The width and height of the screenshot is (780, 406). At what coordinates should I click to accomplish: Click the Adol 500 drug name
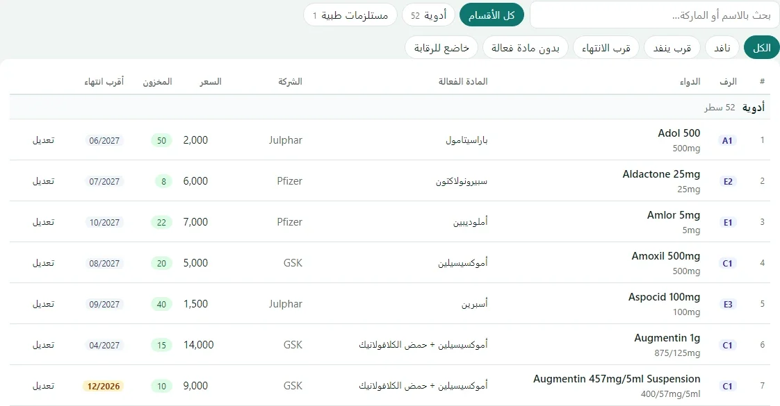[679, 133]
